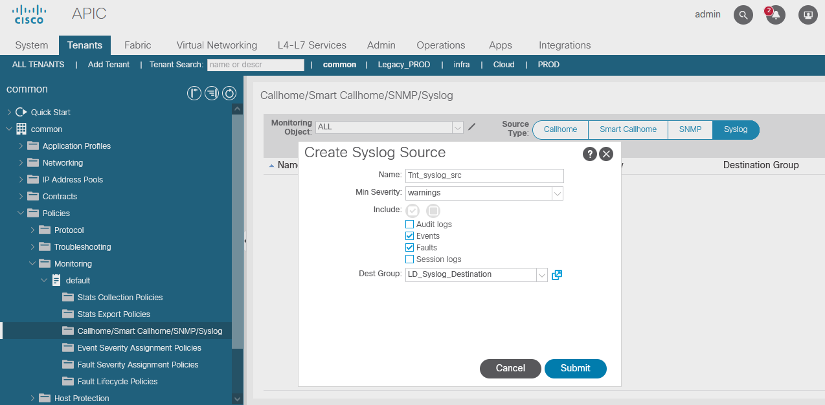Switch to the Fabric tab
Screen dimensions: 825x405
[137, 45]
